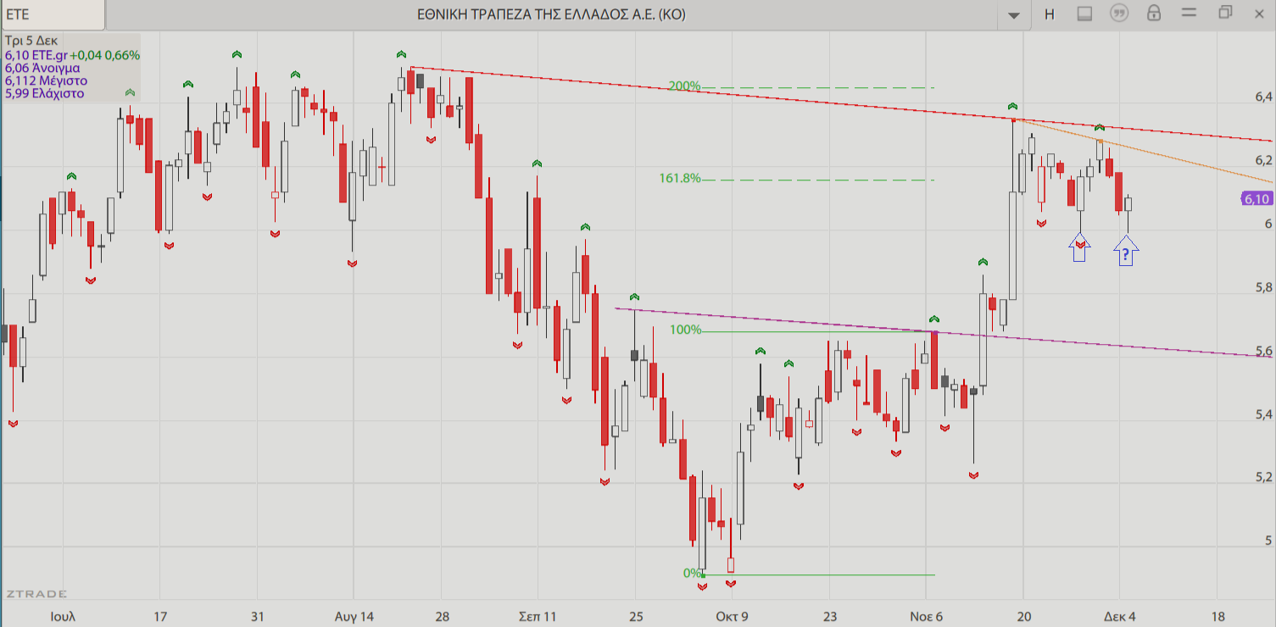This screenshot has height=627, width=1276.
Task: Select the H timeframe button
Action: tap(1050, 14)
